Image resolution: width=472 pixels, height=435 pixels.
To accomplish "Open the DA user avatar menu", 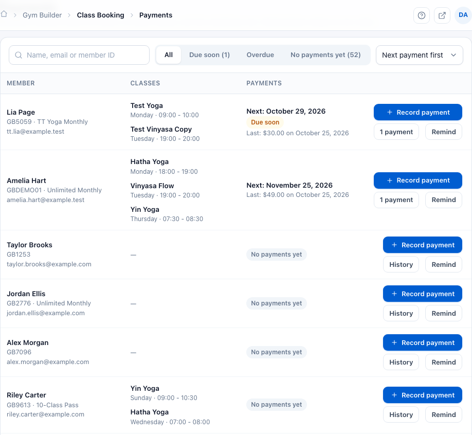I will tap(463, 15).
